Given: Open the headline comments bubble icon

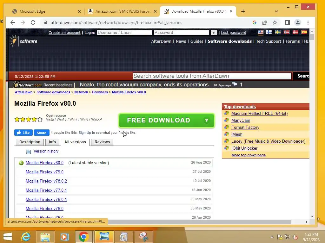Looking at the screenshot, I should point(235,84).
